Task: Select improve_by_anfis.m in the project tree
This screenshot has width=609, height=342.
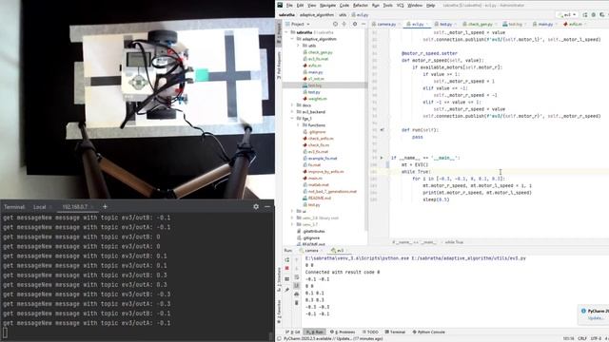Action: pyautogui.click(x=325, y=171)
